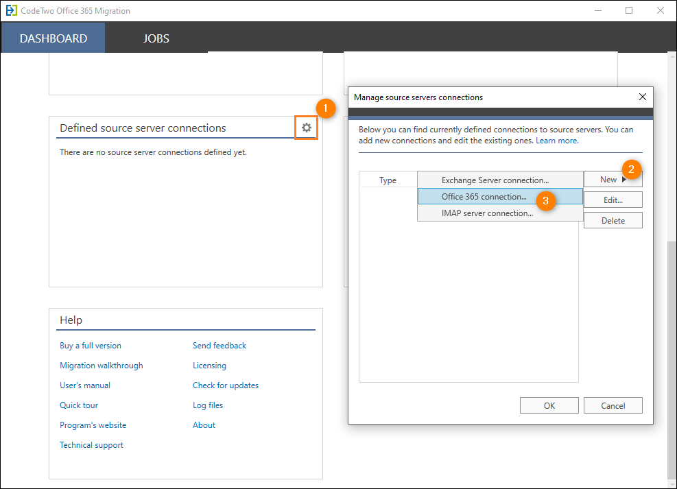Open the Learn more link

(x=557, y=141)
